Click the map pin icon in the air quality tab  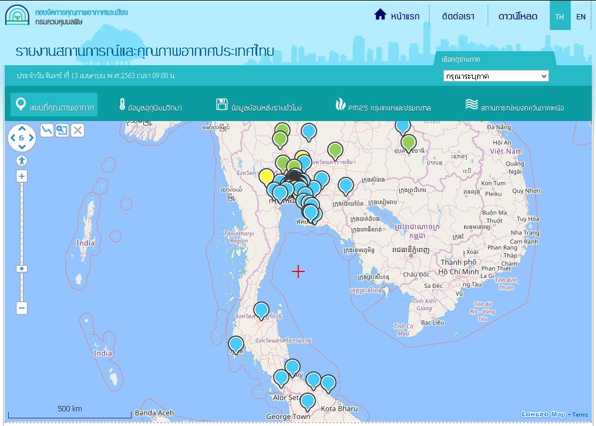[x=21, y=104]
